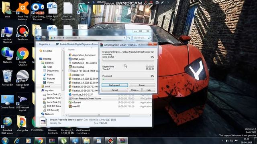The image size is (257, 144).
Task: Open Google Chrome desktop icon
Action: click(x=22, y=56)
